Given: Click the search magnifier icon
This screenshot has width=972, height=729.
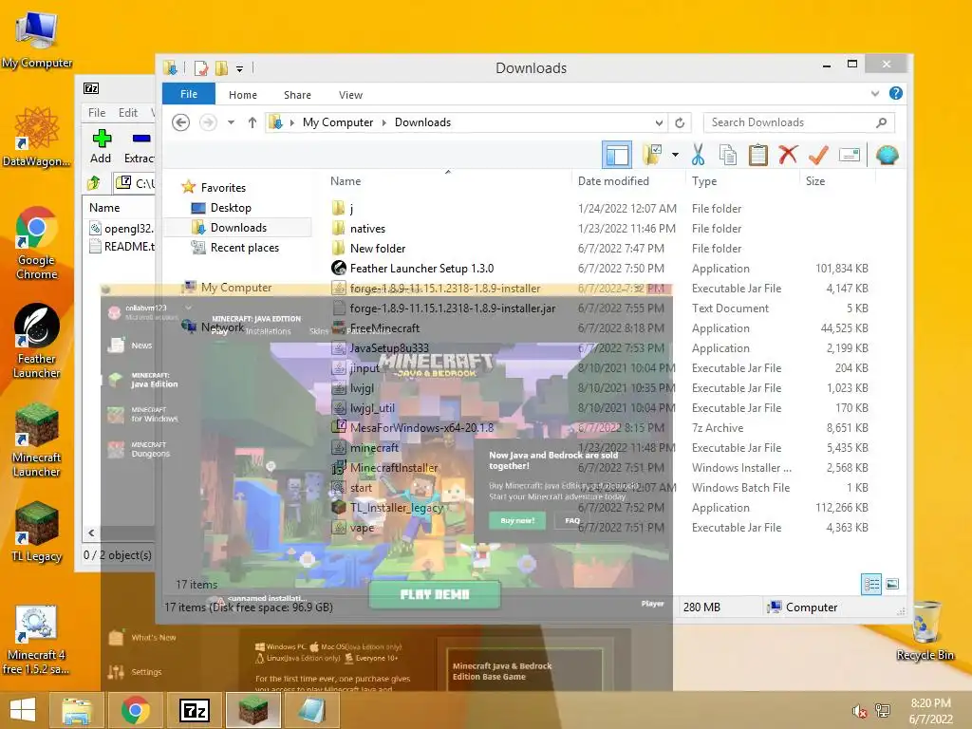Looking at the screenshot, I should (x=882, y=122).
